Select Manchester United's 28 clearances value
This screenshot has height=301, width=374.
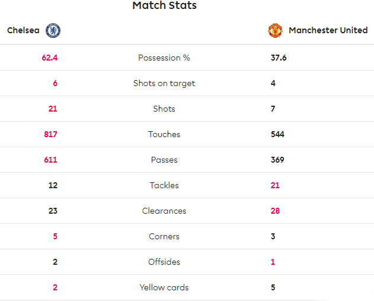275,211
